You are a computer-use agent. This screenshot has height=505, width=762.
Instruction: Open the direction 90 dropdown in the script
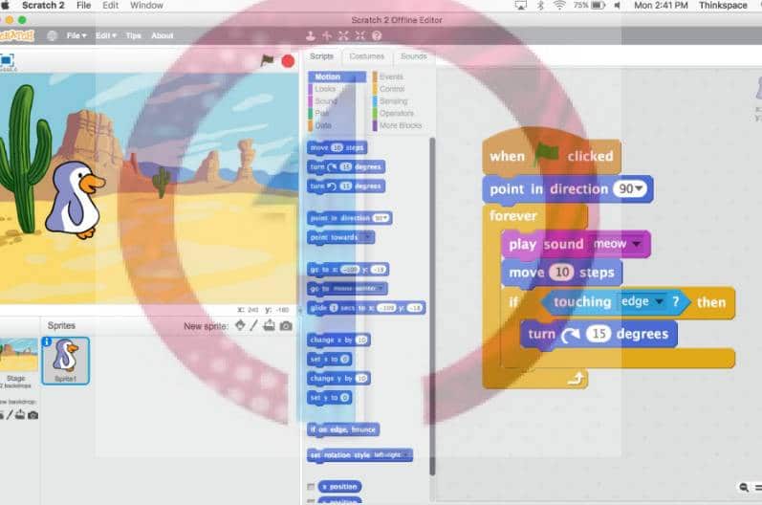coord(639,189)
